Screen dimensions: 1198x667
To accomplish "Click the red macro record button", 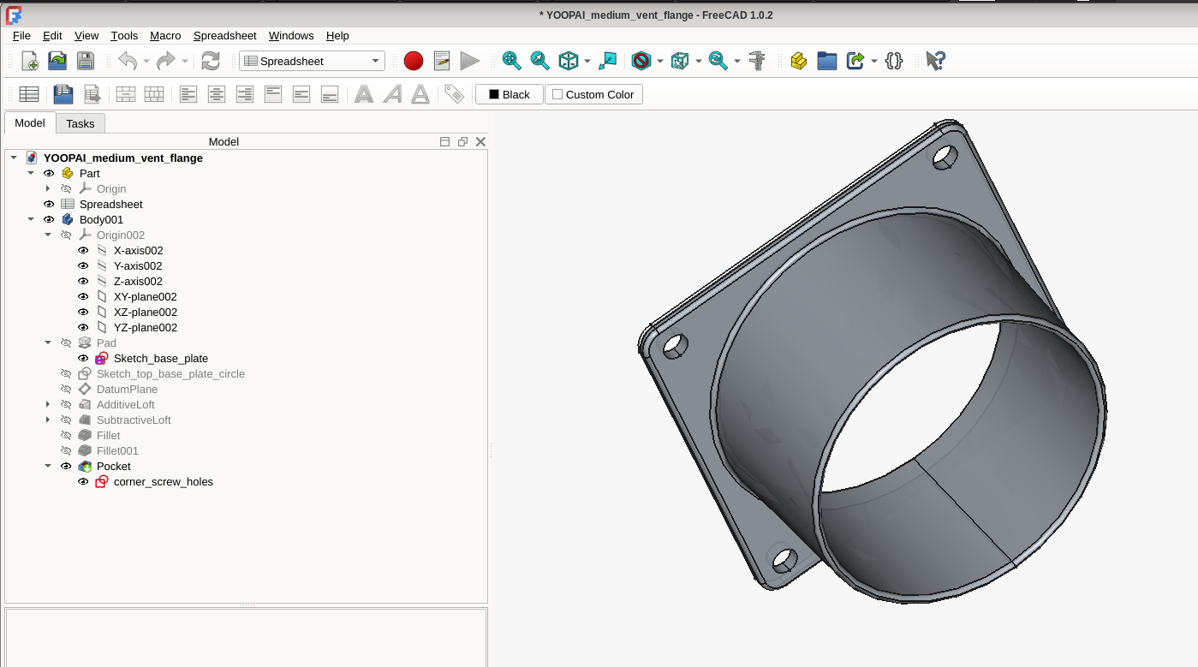I will pos(414,61).
